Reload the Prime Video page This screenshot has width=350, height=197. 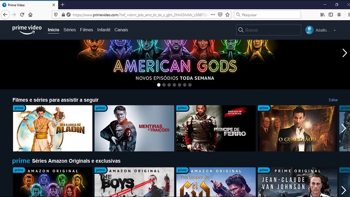pos(22,15)
